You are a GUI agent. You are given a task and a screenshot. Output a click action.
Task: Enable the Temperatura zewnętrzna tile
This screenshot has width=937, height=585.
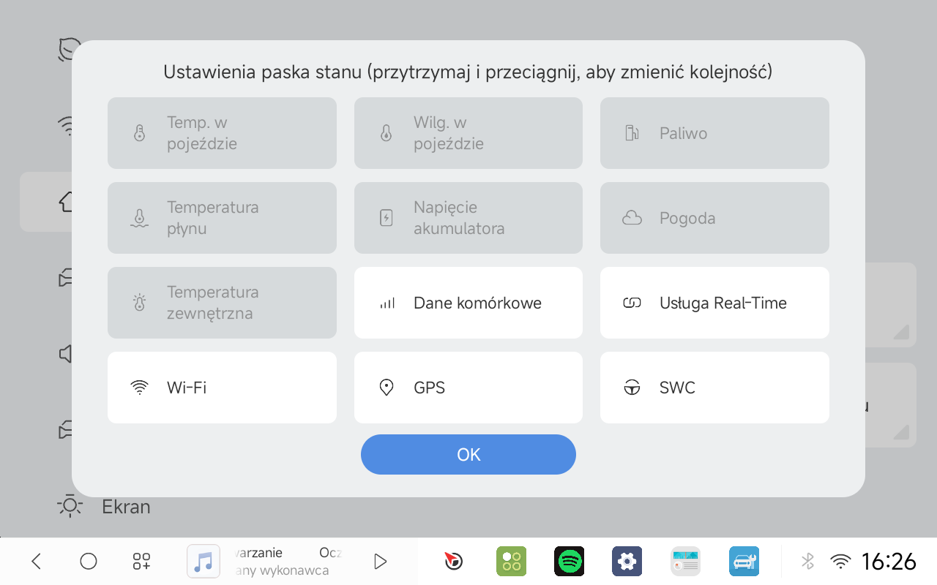[x=222, y=303]
